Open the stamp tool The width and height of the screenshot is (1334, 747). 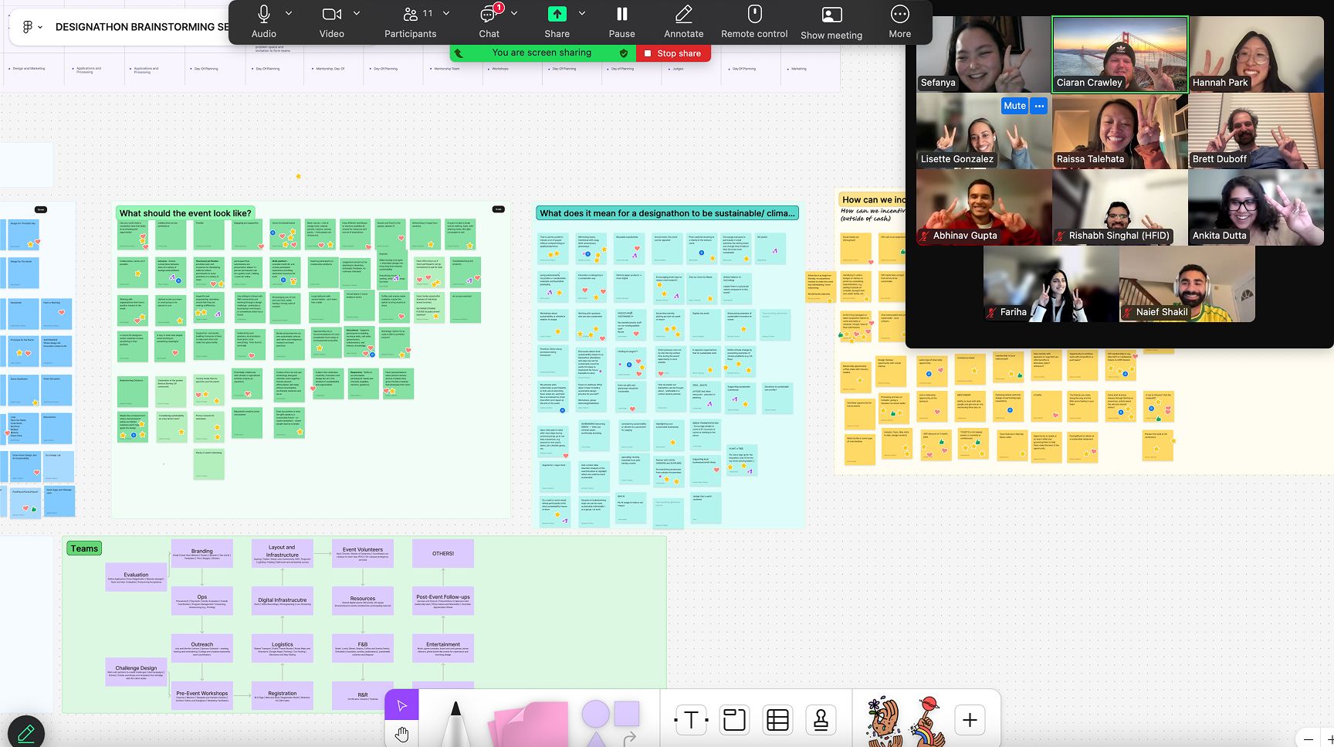point(821,720)
